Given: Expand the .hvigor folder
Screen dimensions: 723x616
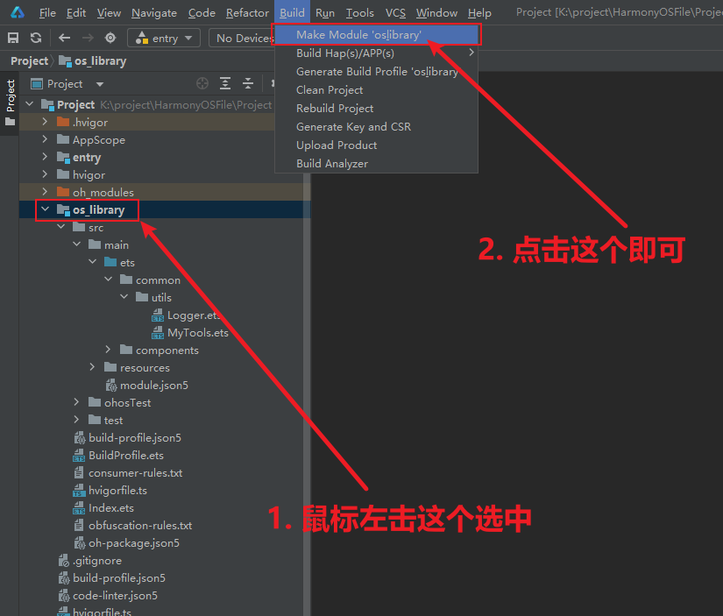Looking at the screenshot, I should [45, 122].
